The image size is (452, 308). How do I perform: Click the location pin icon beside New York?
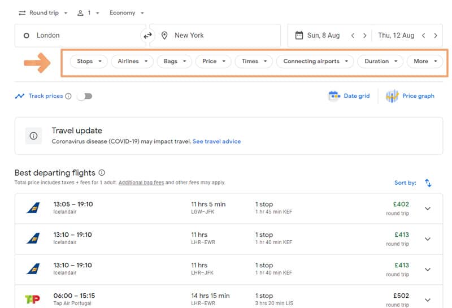click(164, 36)
